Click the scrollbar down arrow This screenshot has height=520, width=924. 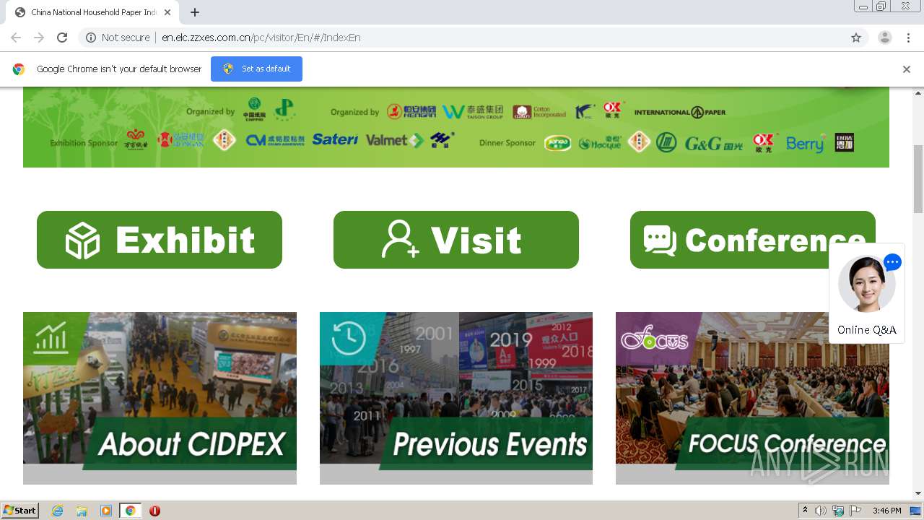tap(918, 493)
